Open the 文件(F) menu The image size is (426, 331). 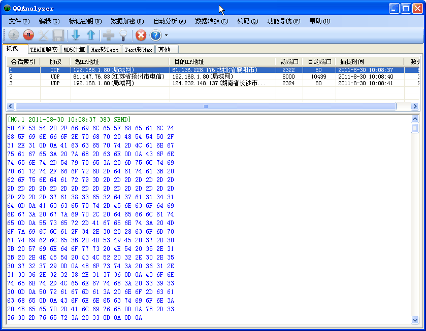[x=19, y=21]
